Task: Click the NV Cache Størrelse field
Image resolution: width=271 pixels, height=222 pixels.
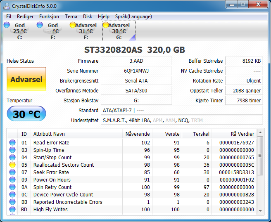Action: (x=244, y=71)
